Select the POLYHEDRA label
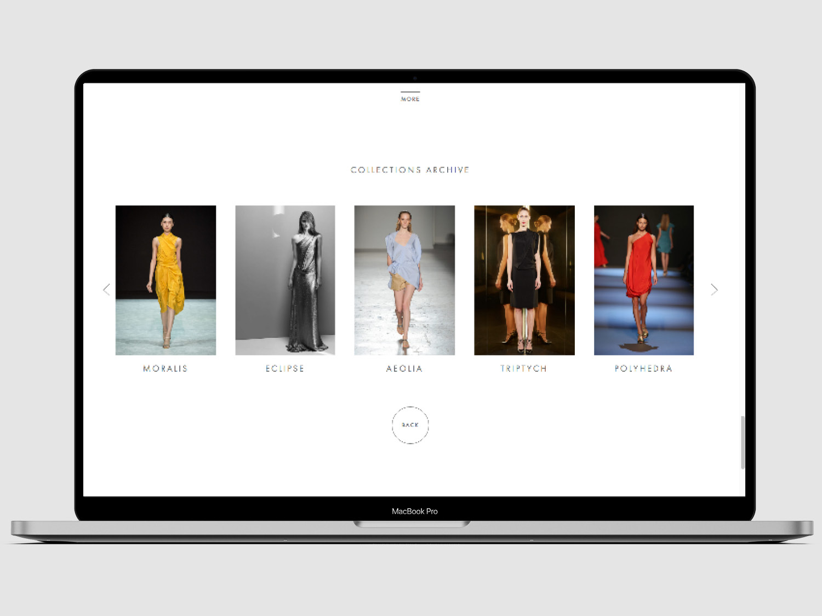This screenshot has width=822, height=616. [643, 369]
